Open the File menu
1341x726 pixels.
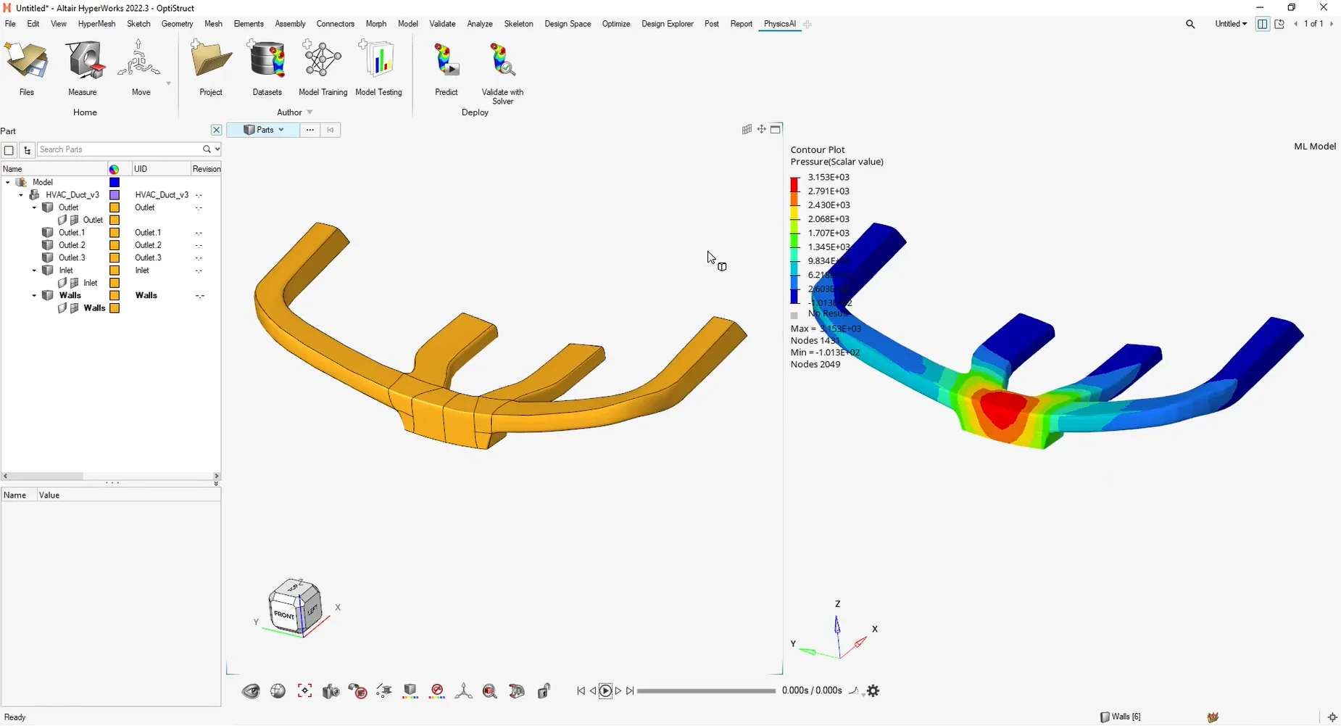10,24
